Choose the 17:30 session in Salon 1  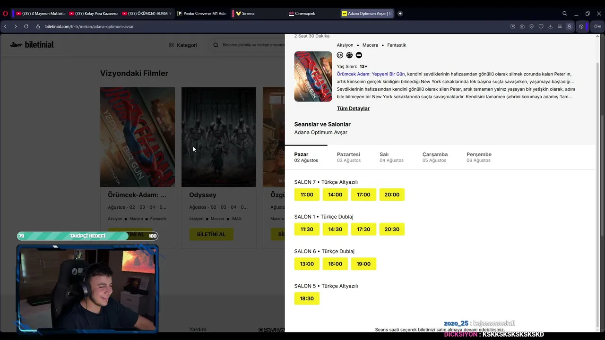tap(363, 229)
